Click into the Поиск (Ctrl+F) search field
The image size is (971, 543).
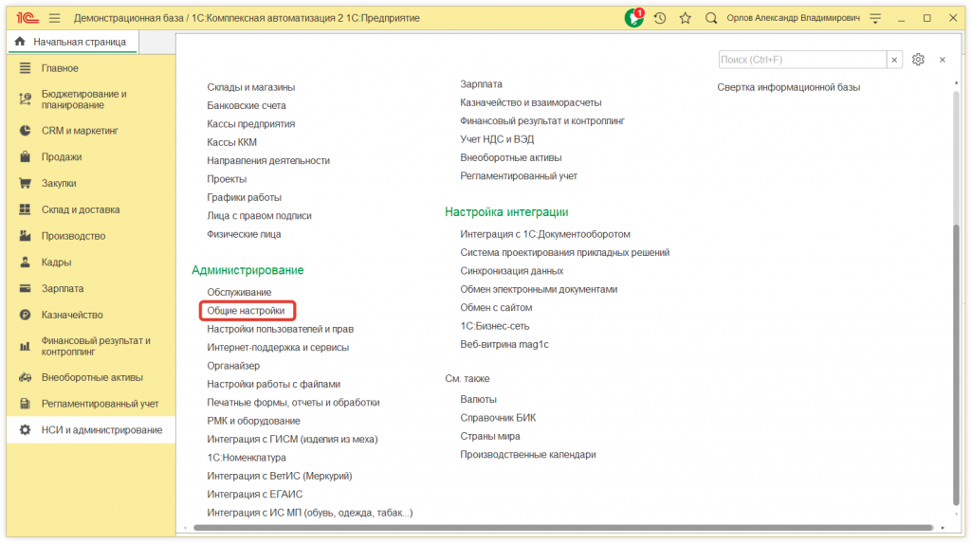click(801, 60)
